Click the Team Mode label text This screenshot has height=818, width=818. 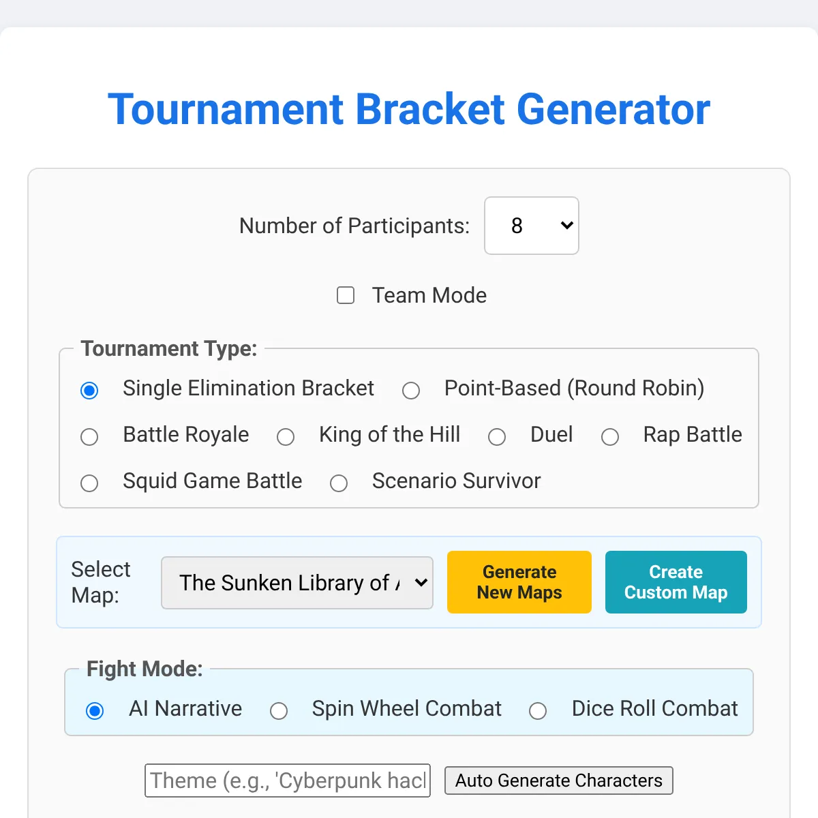click(429, 295)
